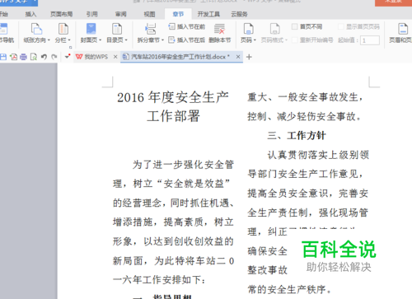
Task: Click the undo arrow icon
Action: (x=44, y=57)
